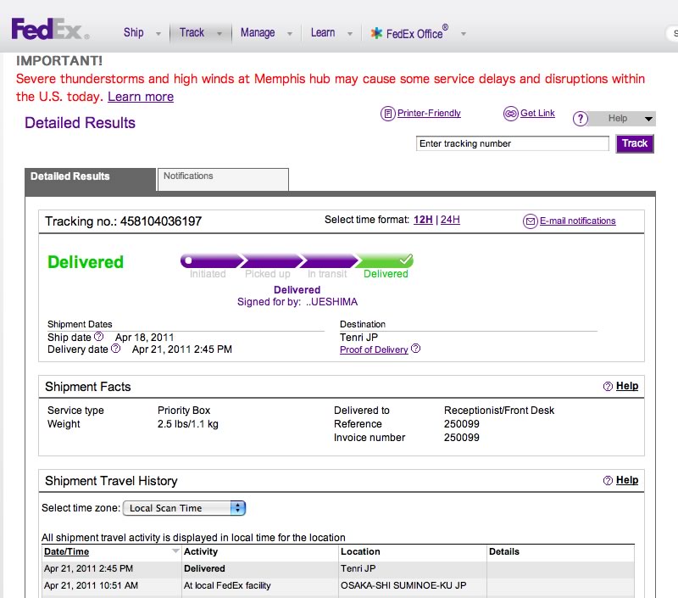The height and width of the screenshot is (598, 678).
Task: Open the Manage menu
Action: 258,32
